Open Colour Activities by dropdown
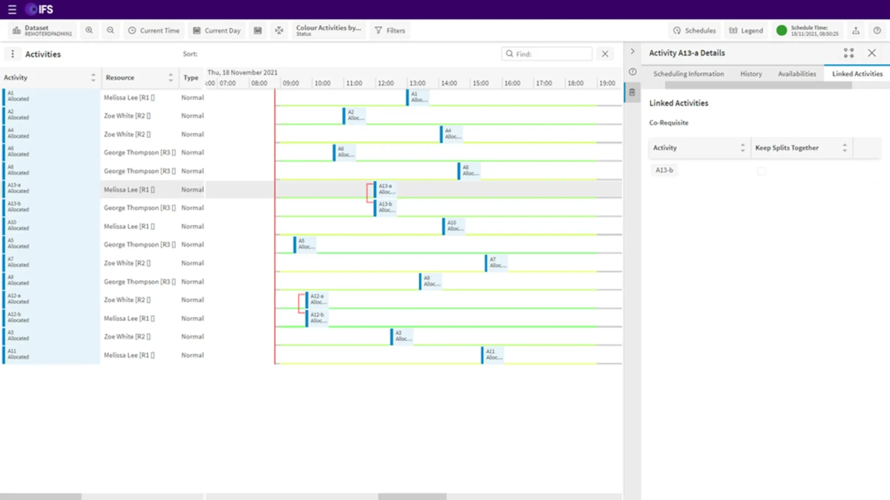The height and width of the screenshot is (500, 890). [x=328, y=30]
